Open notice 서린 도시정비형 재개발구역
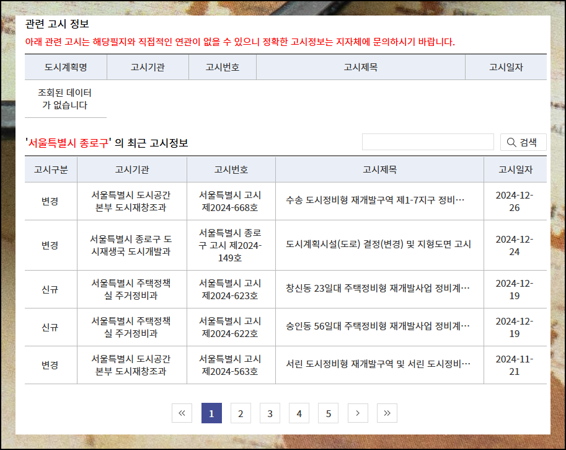This screenshot has width=566, height=450. tap(378, 364)
